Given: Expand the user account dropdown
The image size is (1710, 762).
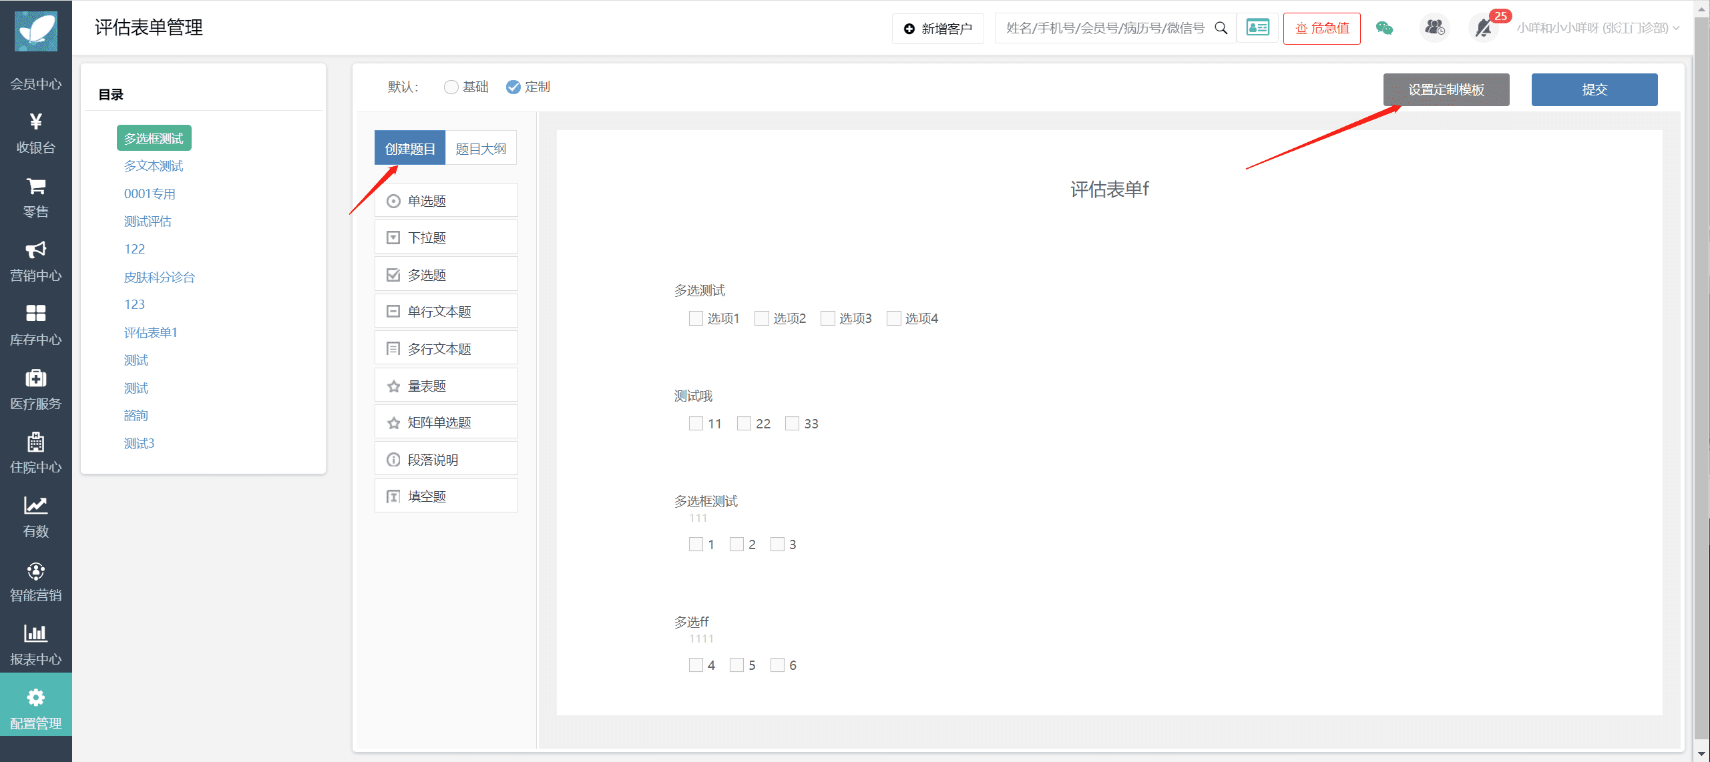Looking at the screenshot, I should click(x=1597, y=28).
